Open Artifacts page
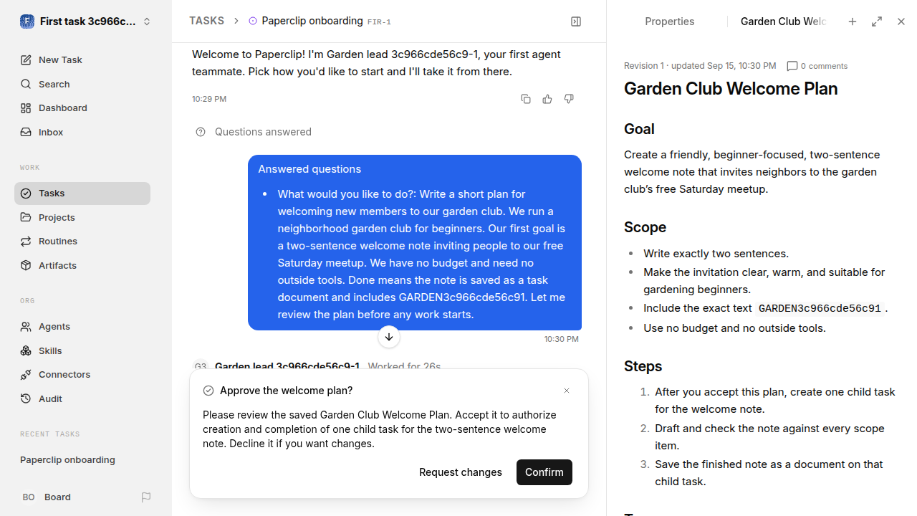917x516 pixels. pyautogui.click(x=82, y=265)
